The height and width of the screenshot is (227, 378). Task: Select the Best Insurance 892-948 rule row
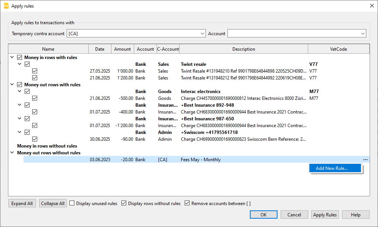tap(207, 105)
